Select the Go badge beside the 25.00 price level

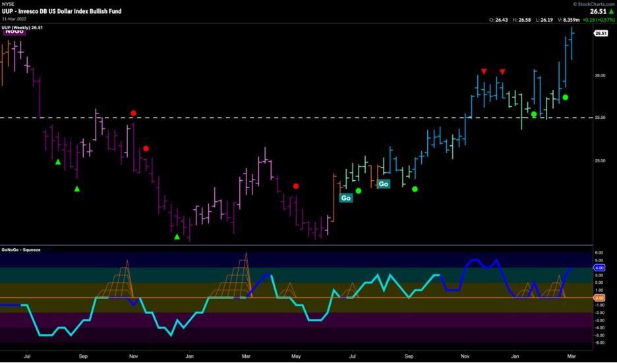pyautogui.click(x=383, y=184)
